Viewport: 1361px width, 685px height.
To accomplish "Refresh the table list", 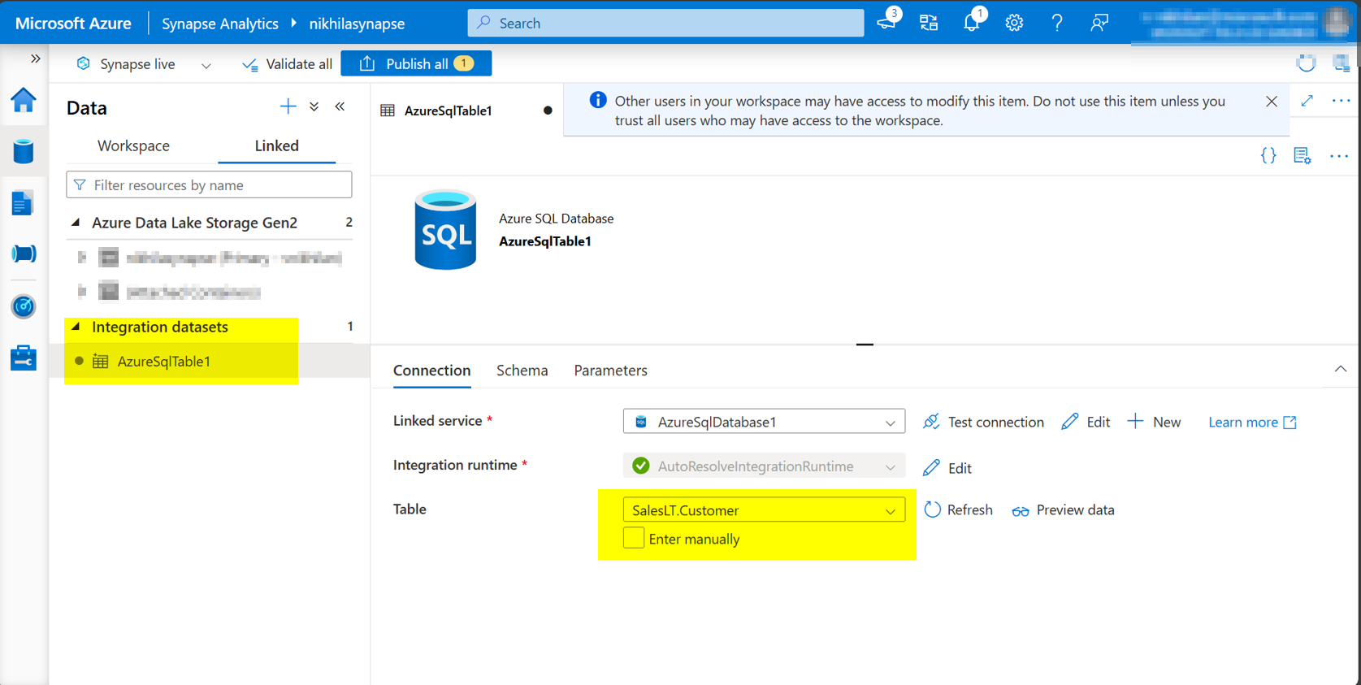I will point(959,509).
